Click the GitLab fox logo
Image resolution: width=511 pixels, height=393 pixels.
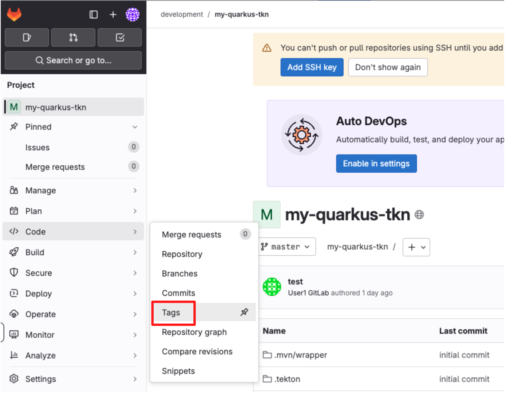[x=14, y=15]
